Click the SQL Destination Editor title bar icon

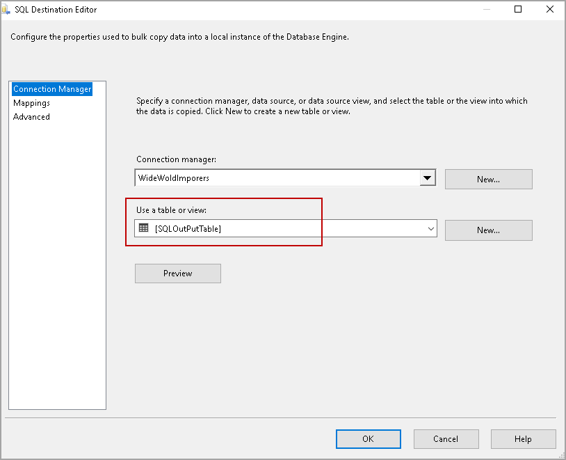7,10
